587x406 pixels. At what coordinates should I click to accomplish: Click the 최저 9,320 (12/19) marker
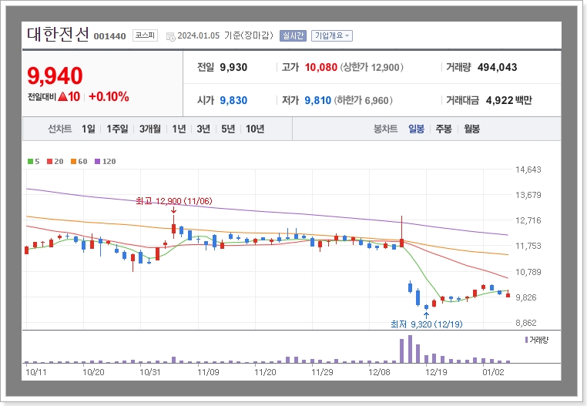(427, 324)
